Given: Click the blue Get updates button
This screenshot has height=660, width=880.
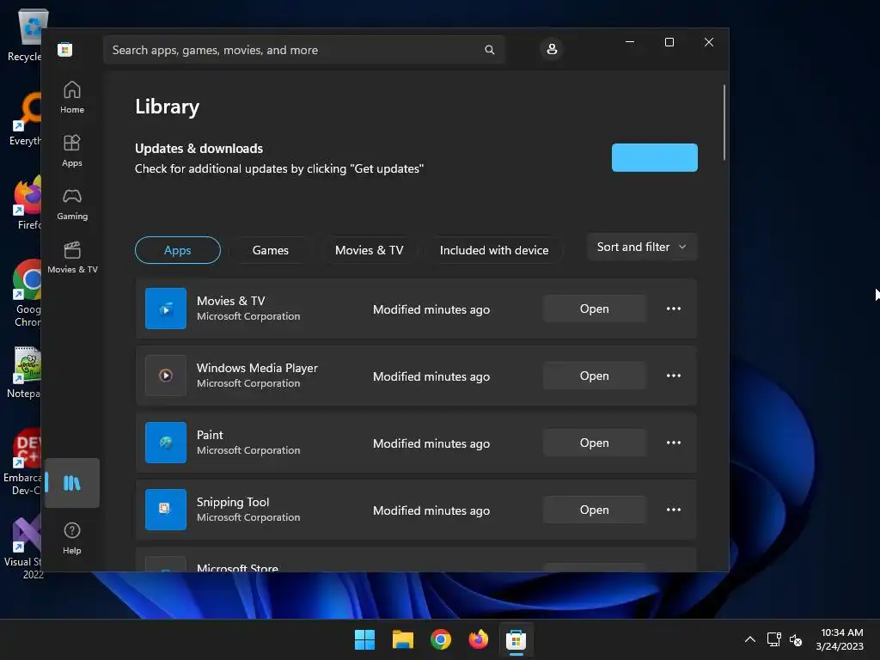Looking at the screenshot, I should pyautogui.click(x=654, y=158).
